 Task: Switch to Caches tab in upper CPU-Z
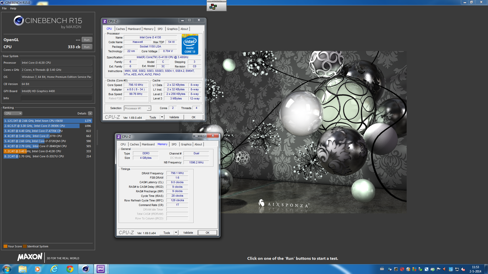point(120,29)
